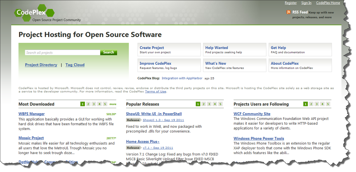Open the Improve CodePlex box
This screenshot has width=356, height=172.
[x=169, y=65]
